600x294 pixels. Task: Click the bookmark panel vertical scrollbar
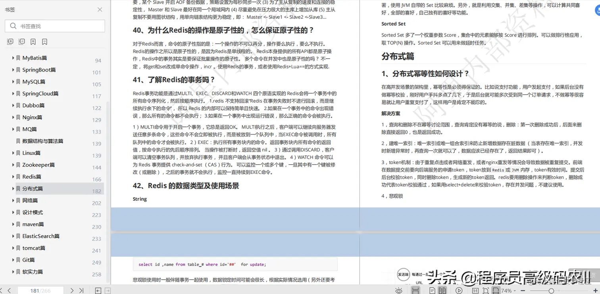(108, 192)
